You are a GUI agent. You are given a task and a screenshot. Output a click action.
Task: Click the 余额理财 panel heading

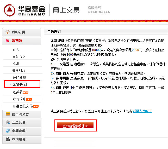coord(54,31)
